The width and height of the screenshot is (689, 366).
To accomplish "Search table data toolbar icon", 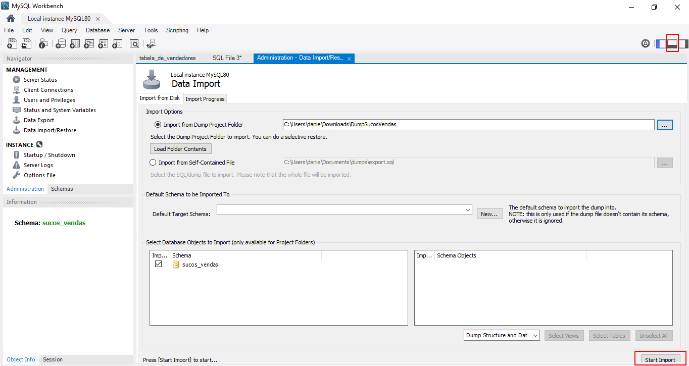I will tap(134, 44).
